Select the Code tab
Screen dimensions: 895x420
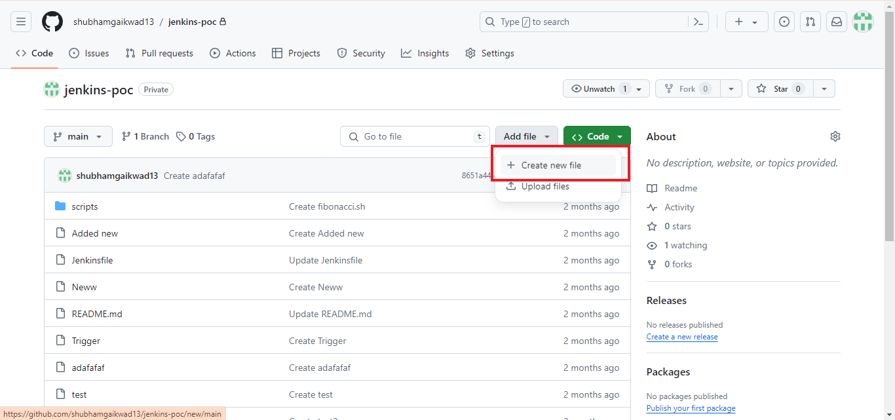(x=34, y=53)
